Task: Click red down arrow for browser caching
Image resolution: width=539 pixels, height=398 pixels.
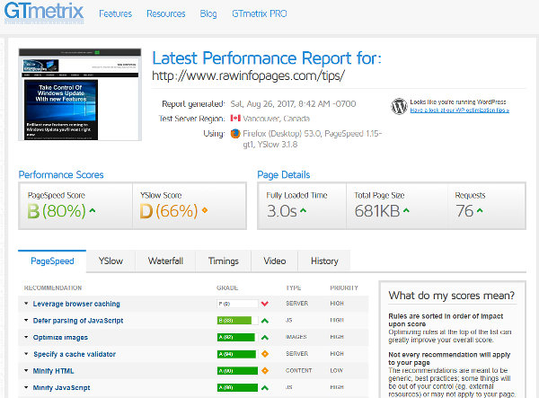Action: point(265,304)
